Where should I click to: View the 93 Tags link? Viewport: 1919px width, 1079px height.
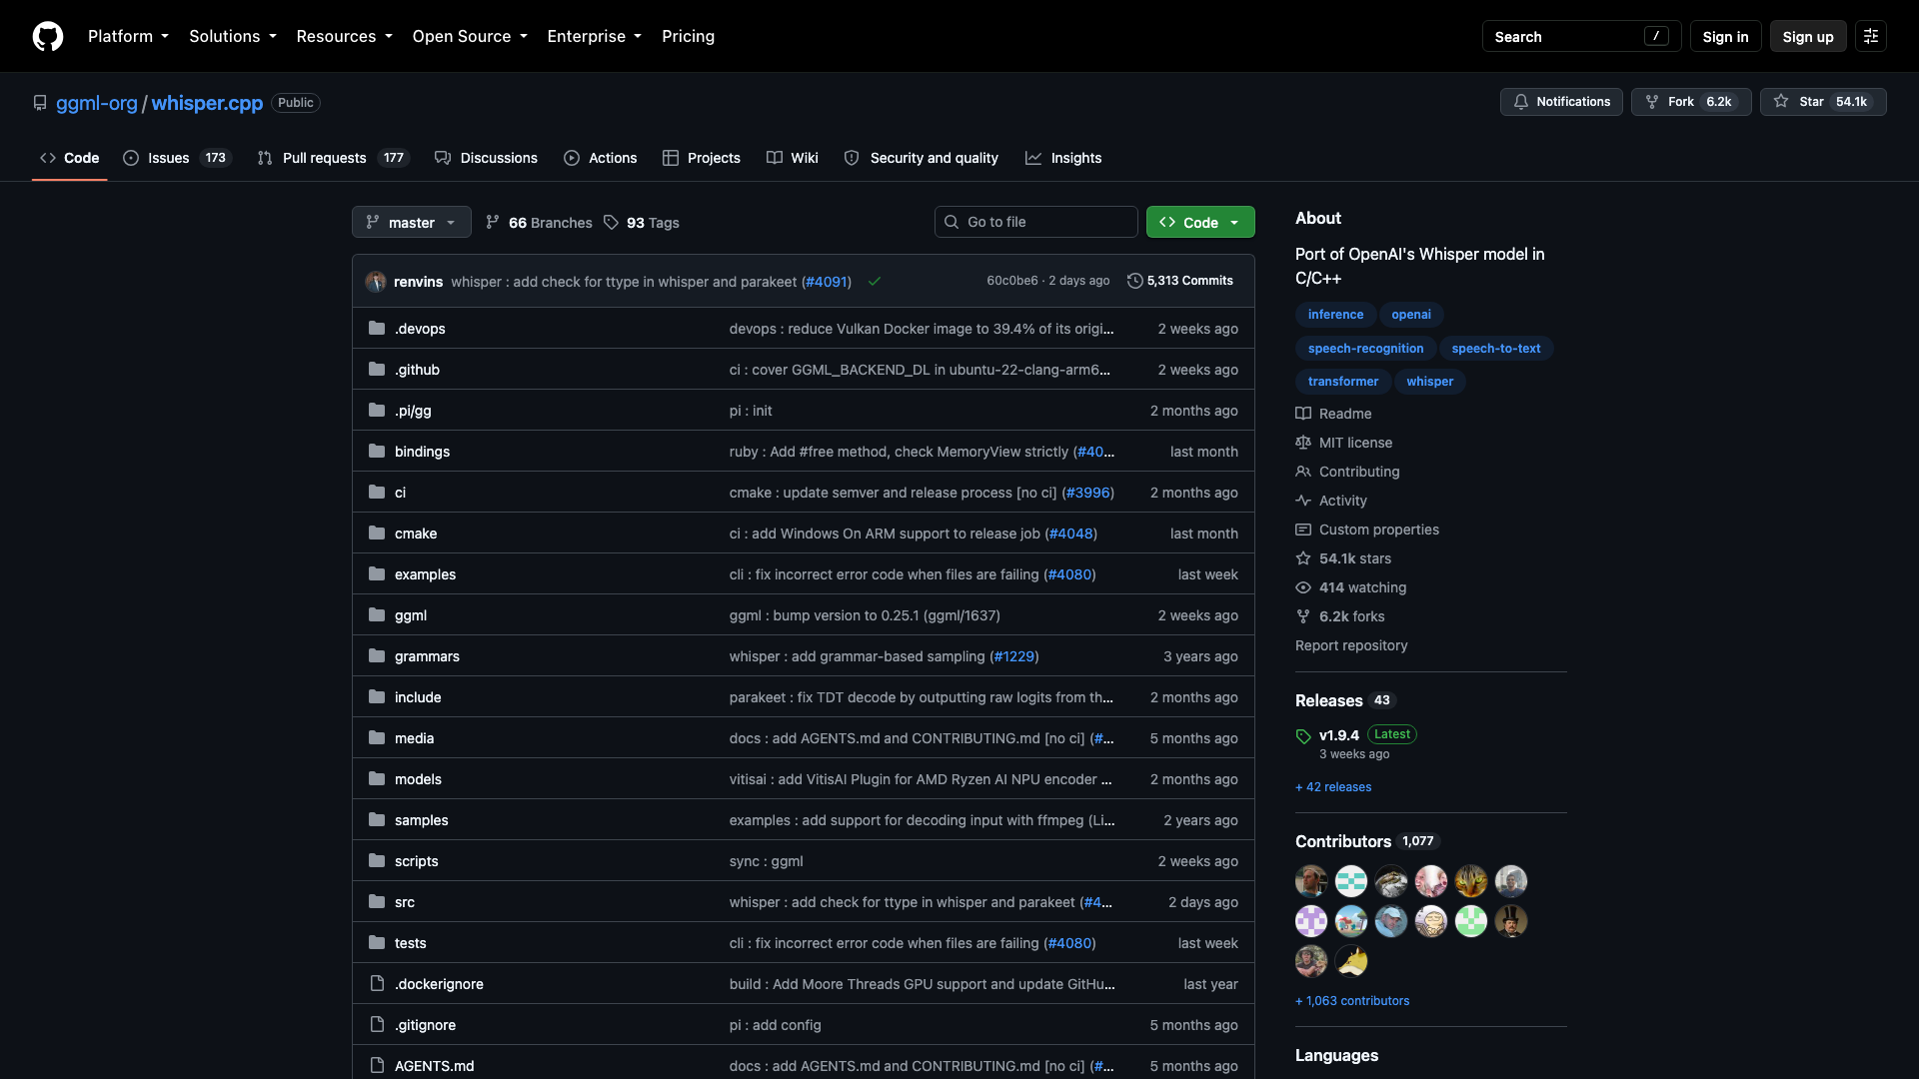tap(642, 223)
